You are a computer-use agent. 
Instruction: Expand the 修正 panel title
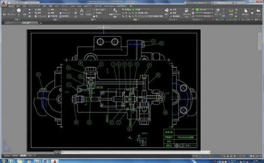click(x=56, y=20)
